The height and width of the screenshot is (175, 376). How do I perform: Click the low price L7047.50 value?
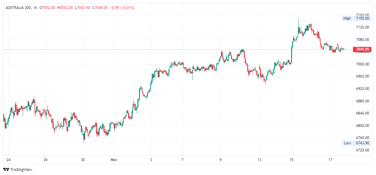point(83,7)
